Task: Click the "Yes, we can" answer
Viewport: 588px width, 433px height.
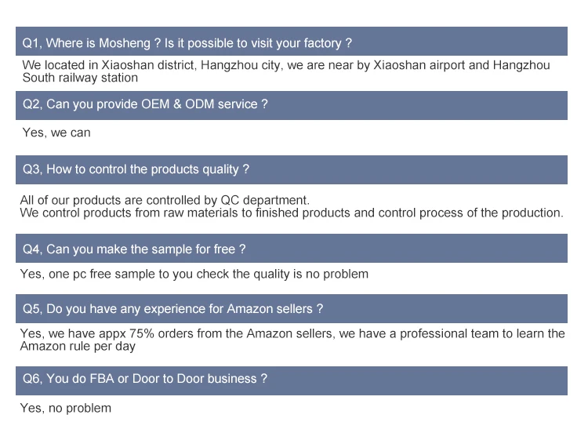Action: coord(56,133)
